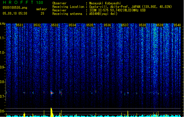Screen dimensions: 184x117
Task: Click the 0536 time marker
Action: point(107,25)
